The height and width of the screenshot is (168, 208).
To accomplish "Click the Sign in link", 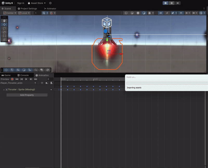I will (21, 3).
